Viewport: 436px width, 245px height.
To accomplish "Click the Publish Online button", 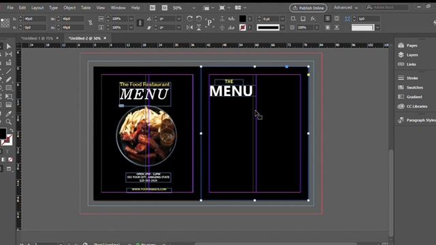I will (308, 8).
